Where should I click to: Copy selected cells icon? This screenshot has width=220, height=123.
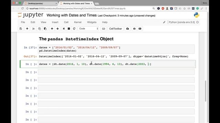tap(40, 29)
